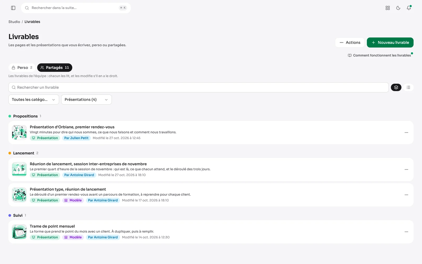Open options for Réunion de lancement session row

tap(406, 169)
